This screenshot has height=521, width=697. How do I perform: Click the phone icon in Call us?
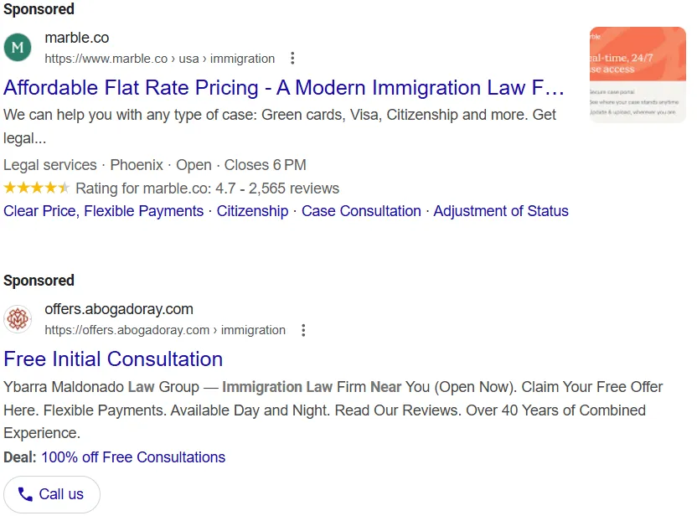pyautogui.click(x=25, y=494)
